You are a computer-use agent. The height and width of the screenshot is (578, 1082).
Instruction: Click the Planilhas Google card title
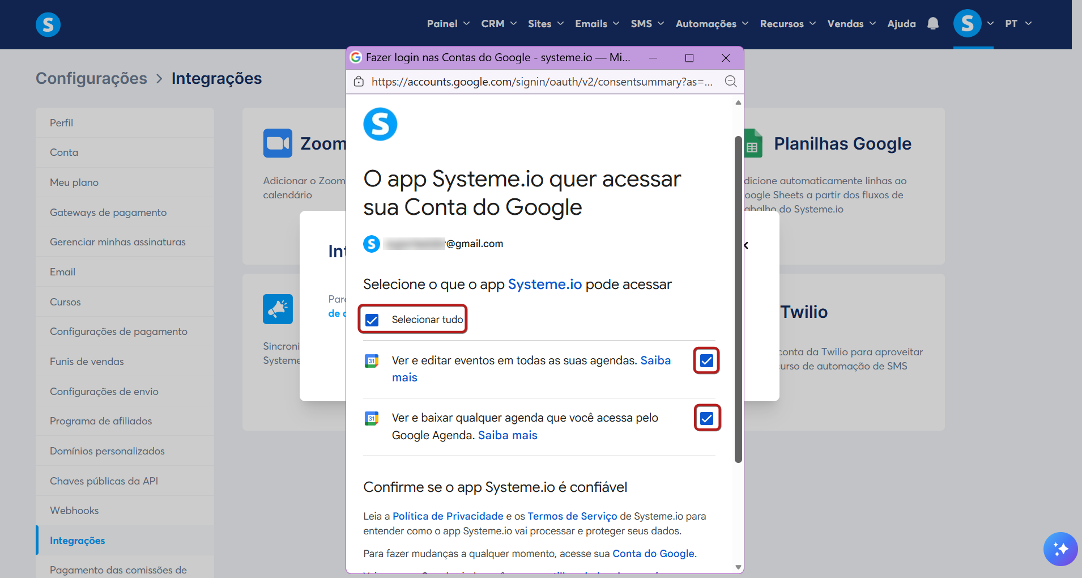point(842,143)
